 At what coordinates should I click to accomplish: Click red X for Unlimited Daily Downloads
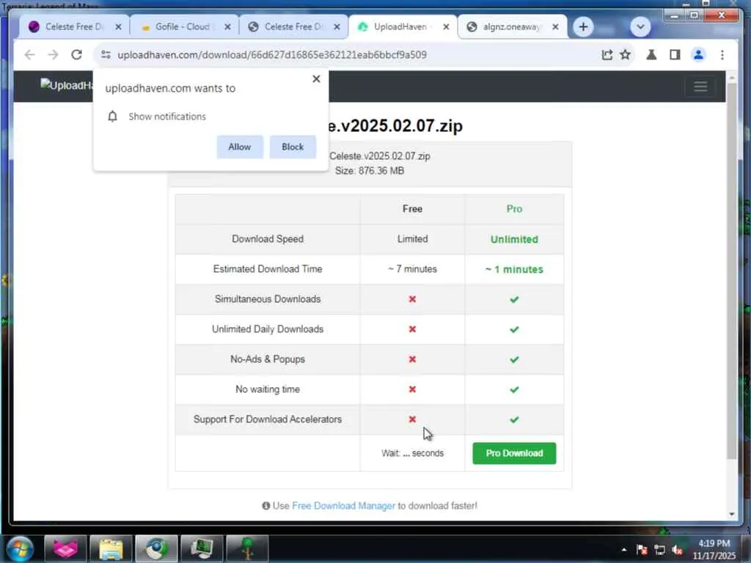(412, 329)
